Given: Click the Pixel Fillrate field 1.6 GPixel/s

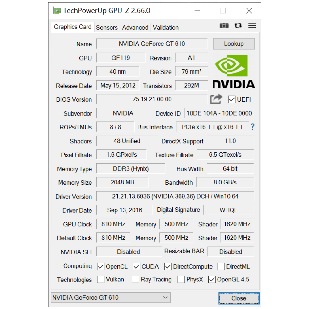Looking at the screenshot, I should (121, 155).
